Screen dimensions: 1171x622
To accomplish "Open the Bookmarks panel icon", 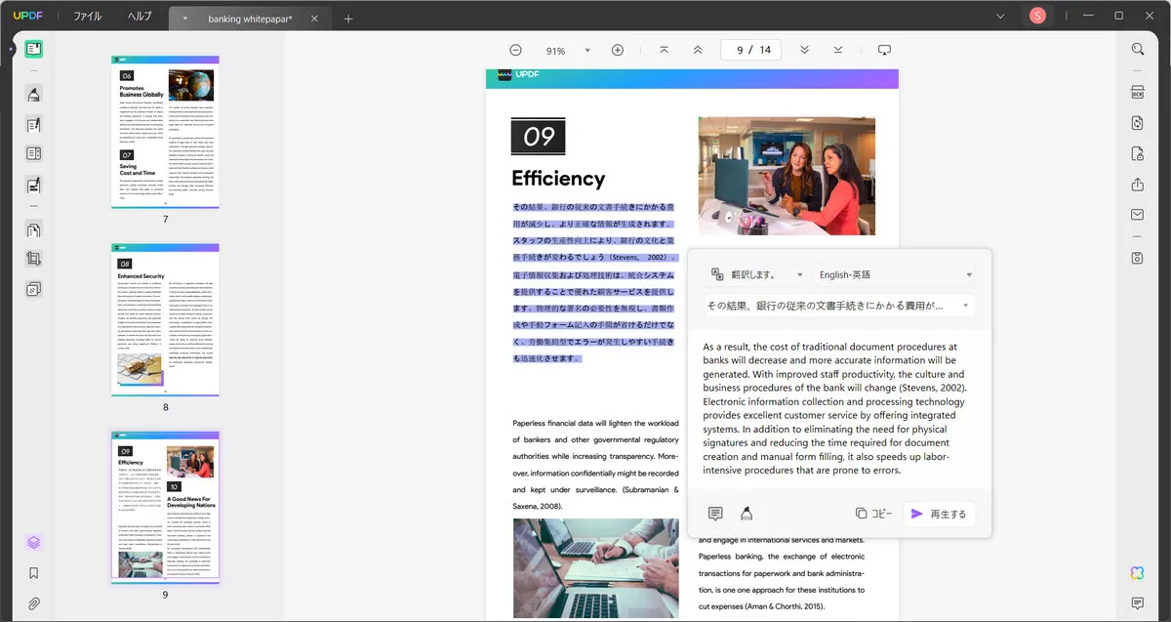I will click(34, 573).
